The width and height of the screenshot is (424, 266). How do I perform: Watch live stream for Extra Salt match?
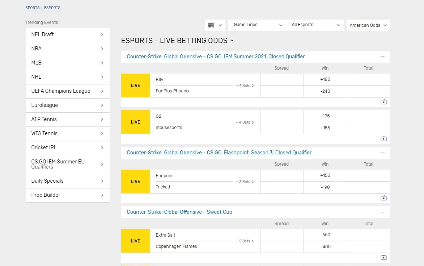pyautogui.click(x=383, y=257)
